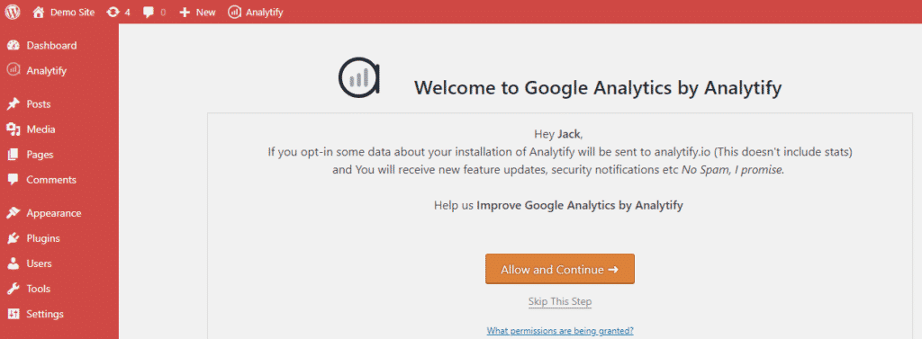
Task: Click the Allow and Continue button
Action: (x=560, y=269)
